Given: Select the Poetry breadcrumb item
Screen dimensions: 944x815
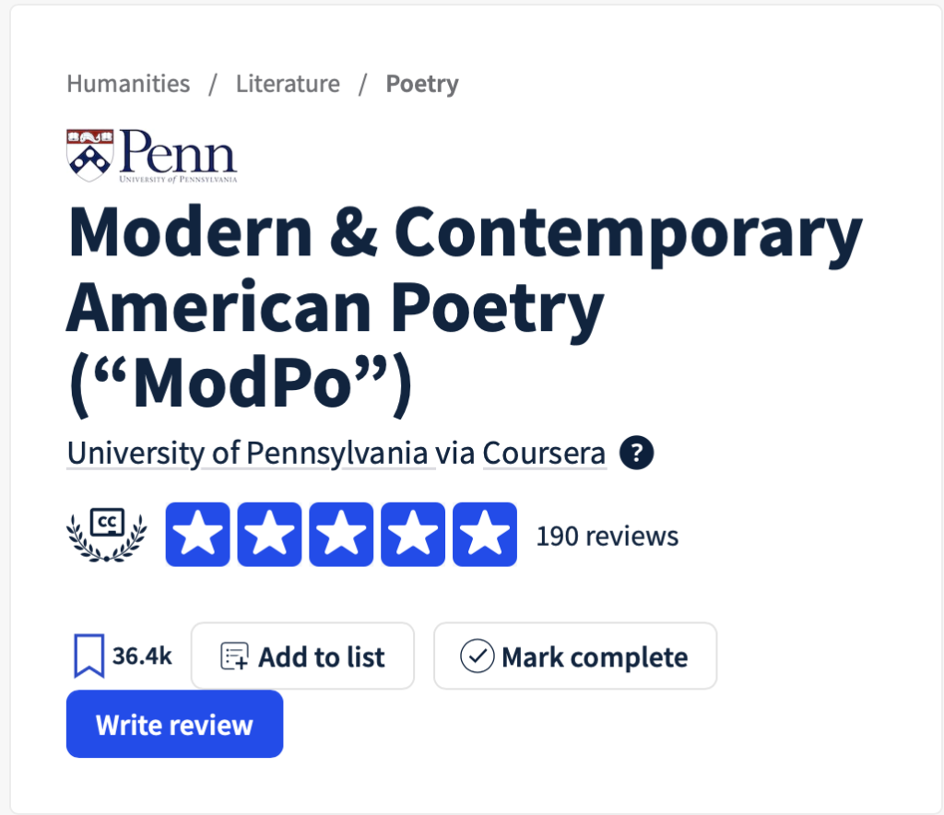Looking at the screenshot, I should point(421,84).
